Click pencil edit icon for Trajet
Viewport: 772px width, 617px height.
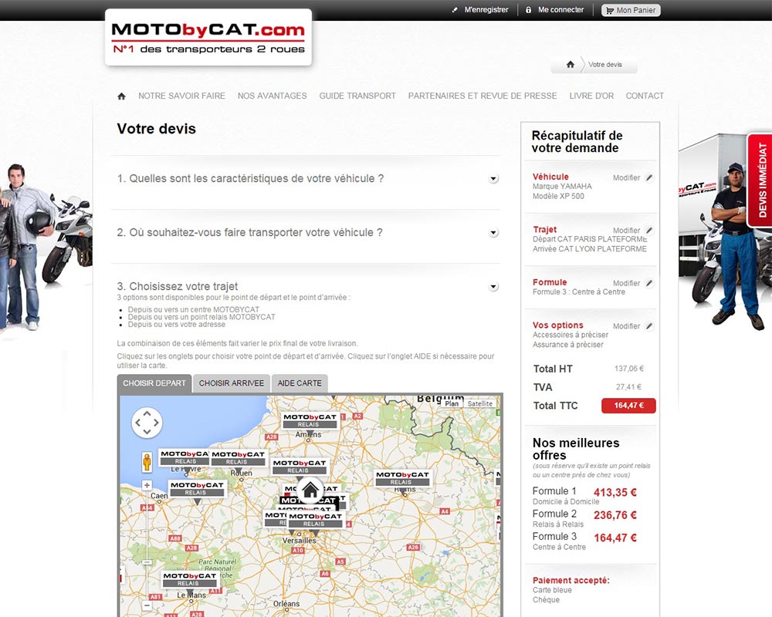coord(649,231)
